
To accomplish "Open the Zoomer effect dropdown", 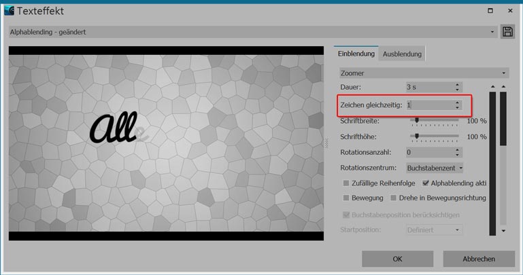I will pos(424,73).
